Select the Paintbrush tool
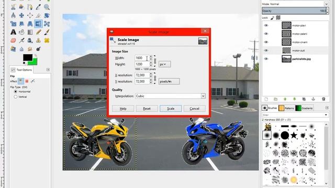The image size is (335, 188). pos(47,32)
